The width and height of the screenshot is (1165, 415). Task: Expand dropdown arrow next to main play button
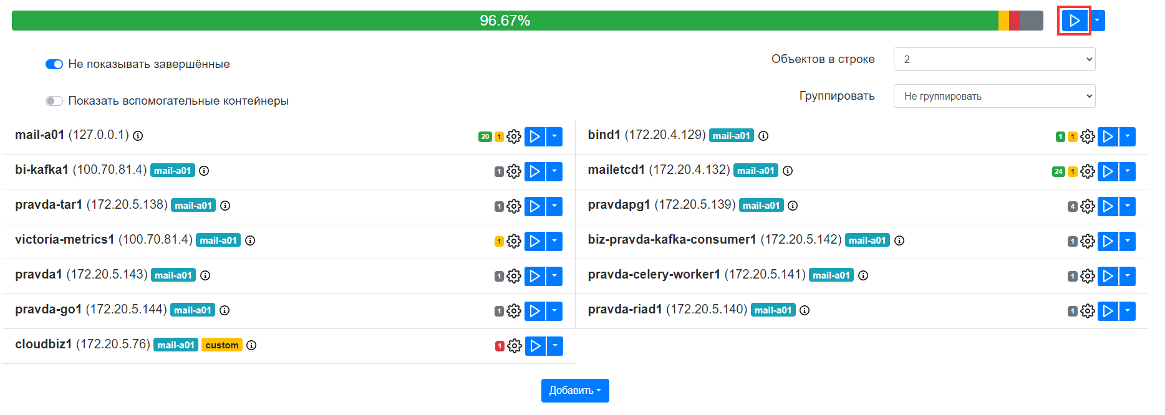(x=1097, y=21)
